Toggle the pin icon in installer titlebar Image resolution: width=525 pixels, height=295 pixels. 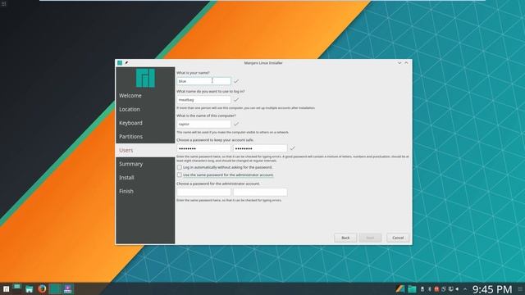(126, 62)
